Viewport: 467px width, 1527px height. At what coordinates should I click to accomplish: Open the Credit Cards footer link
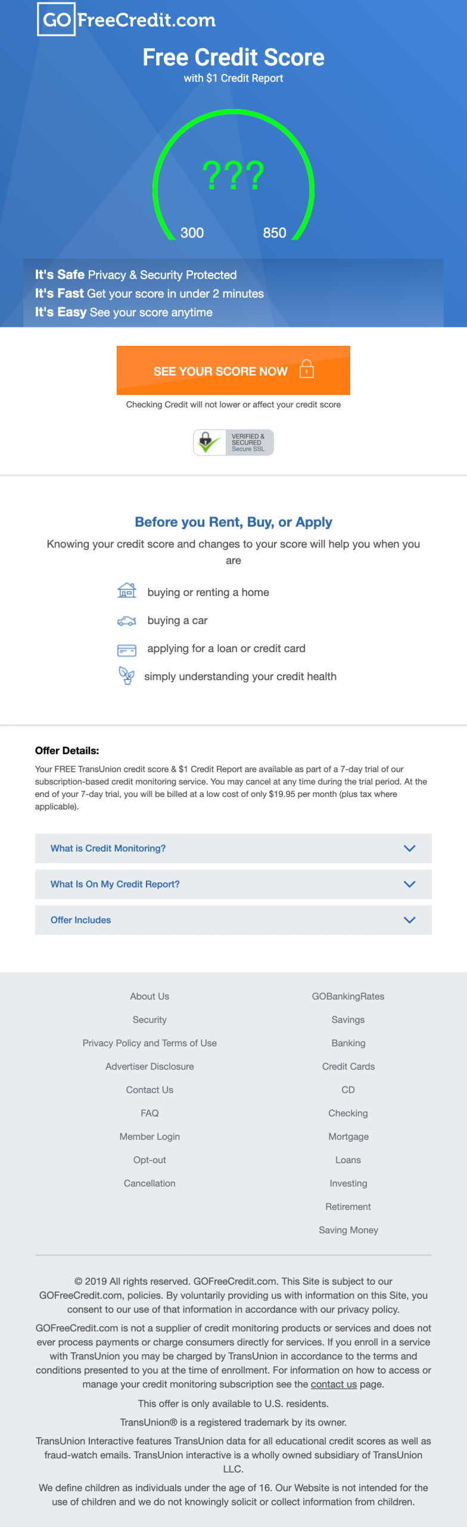pyautogui.click(x=348, y=1066)
